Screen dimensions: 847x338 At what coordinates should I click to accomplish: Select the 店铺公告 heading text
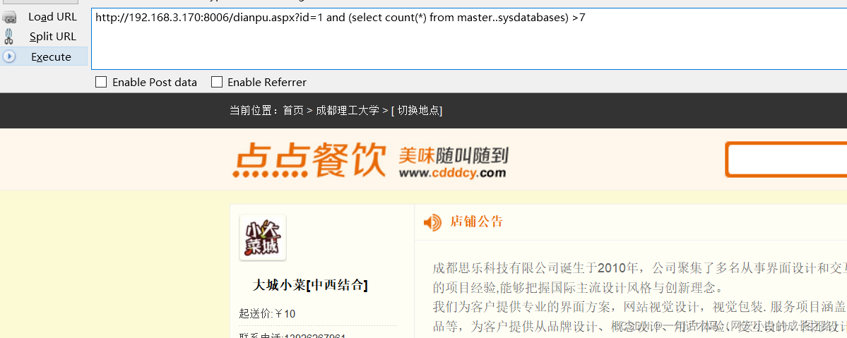point(476,222)
